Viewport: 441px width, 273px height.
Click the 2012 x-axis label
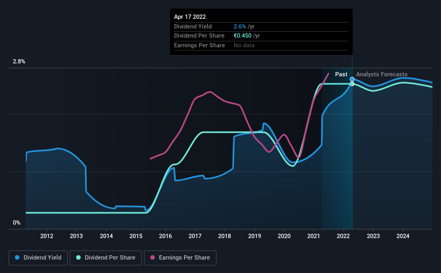pos(47,236)
